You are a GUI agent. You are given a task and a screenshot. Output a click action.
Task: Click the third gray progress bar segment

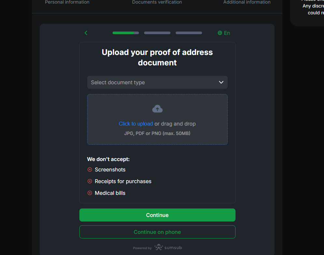[189, 33]
